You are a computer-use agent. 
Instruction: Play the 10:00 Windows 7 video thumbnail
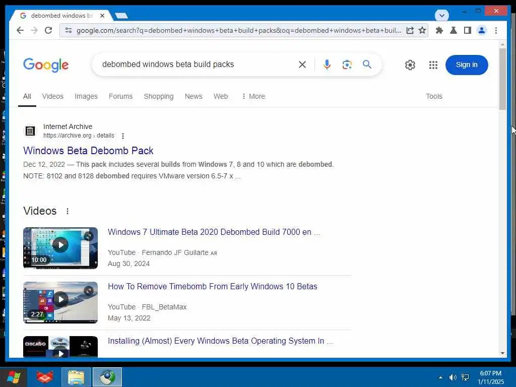(x=60, y=248)
